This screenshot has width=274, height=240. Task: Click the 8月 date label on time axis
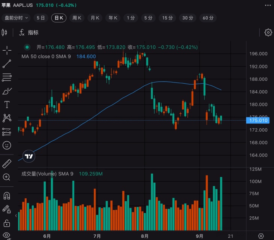tap(145, 236)
